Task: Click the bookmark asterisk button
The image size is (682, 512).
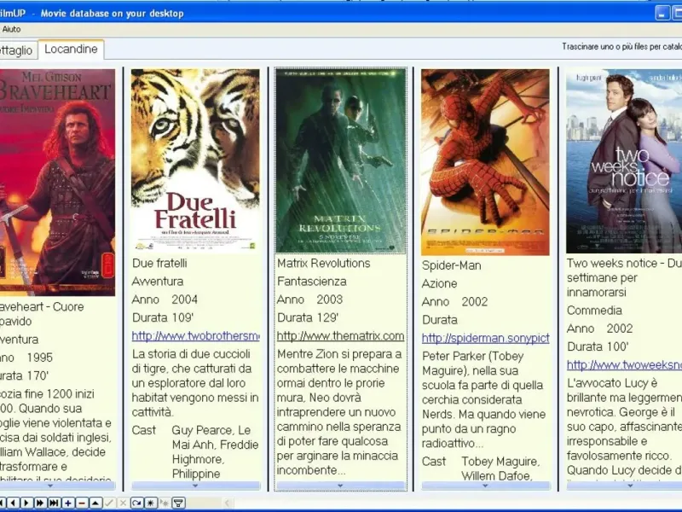Action: 151,503
